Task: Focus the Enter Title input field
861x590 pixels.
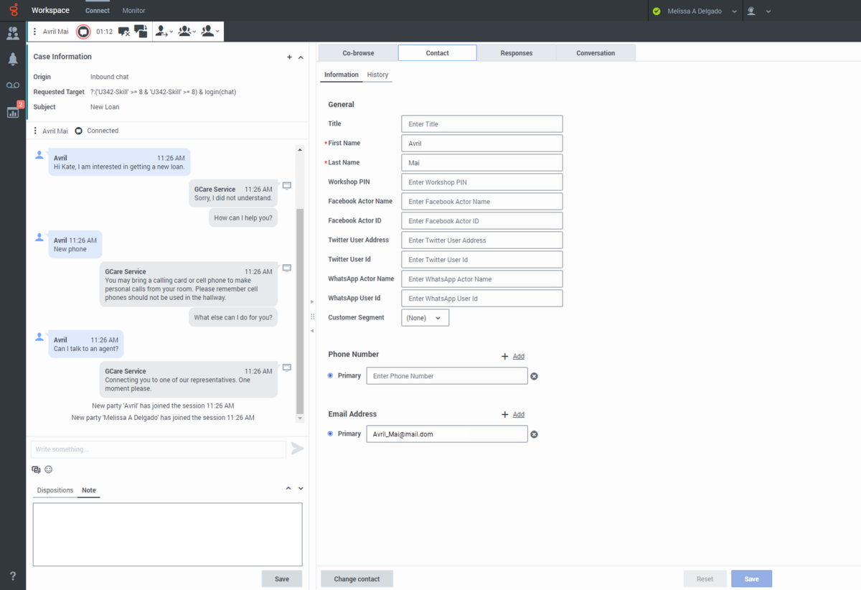Action: [x=482, y=124]
